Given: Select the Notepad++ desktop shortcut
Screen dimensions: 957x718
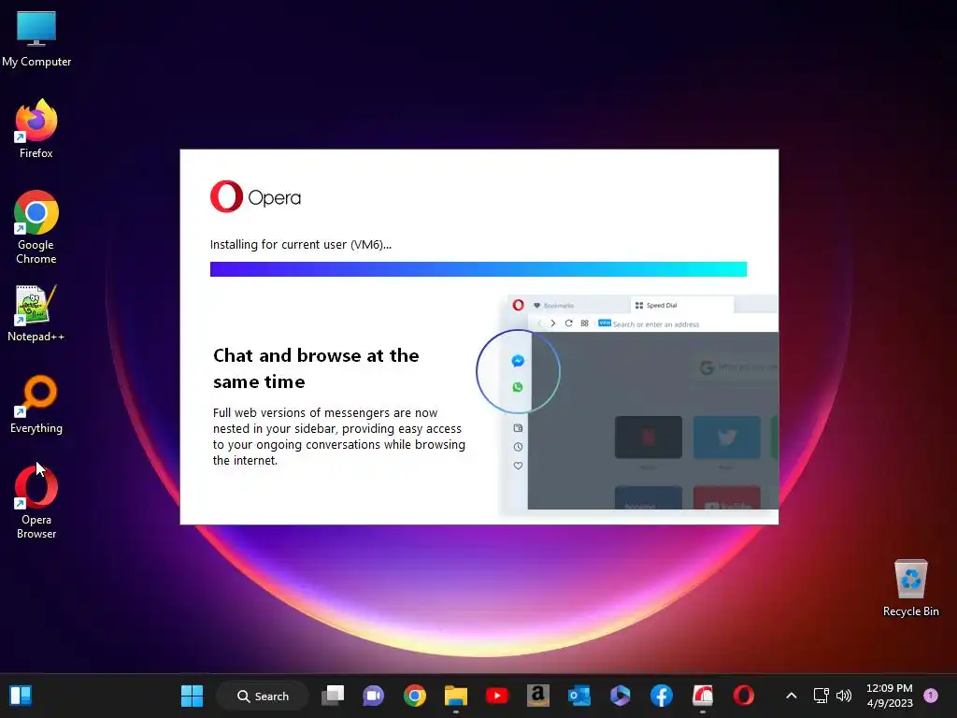Looking at the screenshot, I should 36,313.
